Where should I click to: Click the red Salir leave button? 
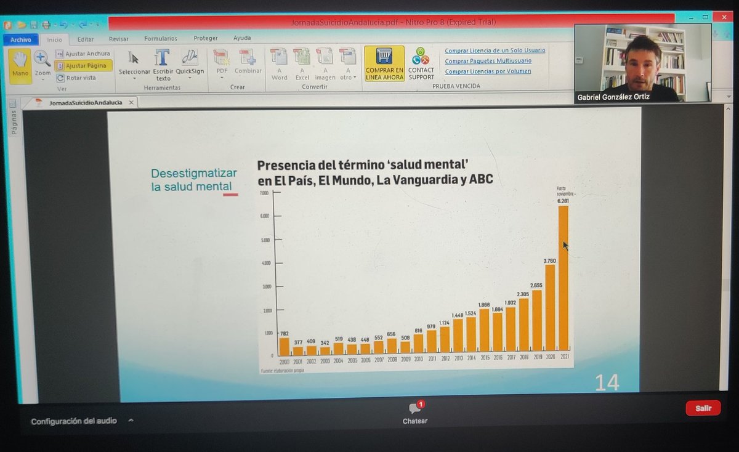(x=703, y=408)
